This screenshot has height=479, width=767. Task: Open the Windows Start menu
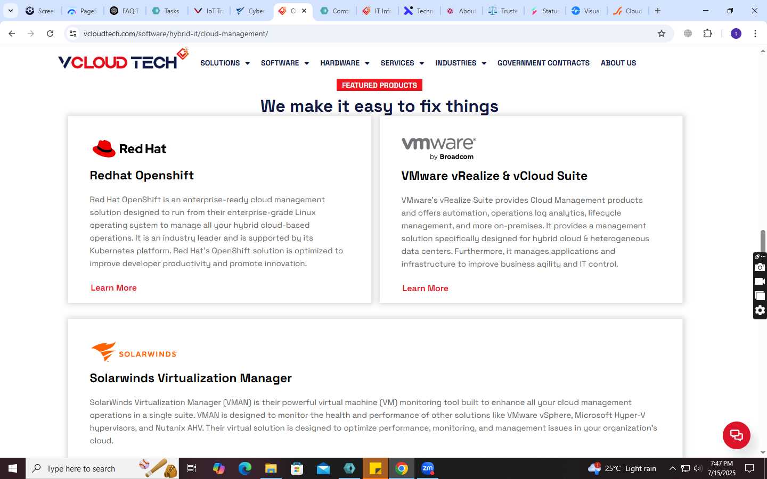coord(13,468)
